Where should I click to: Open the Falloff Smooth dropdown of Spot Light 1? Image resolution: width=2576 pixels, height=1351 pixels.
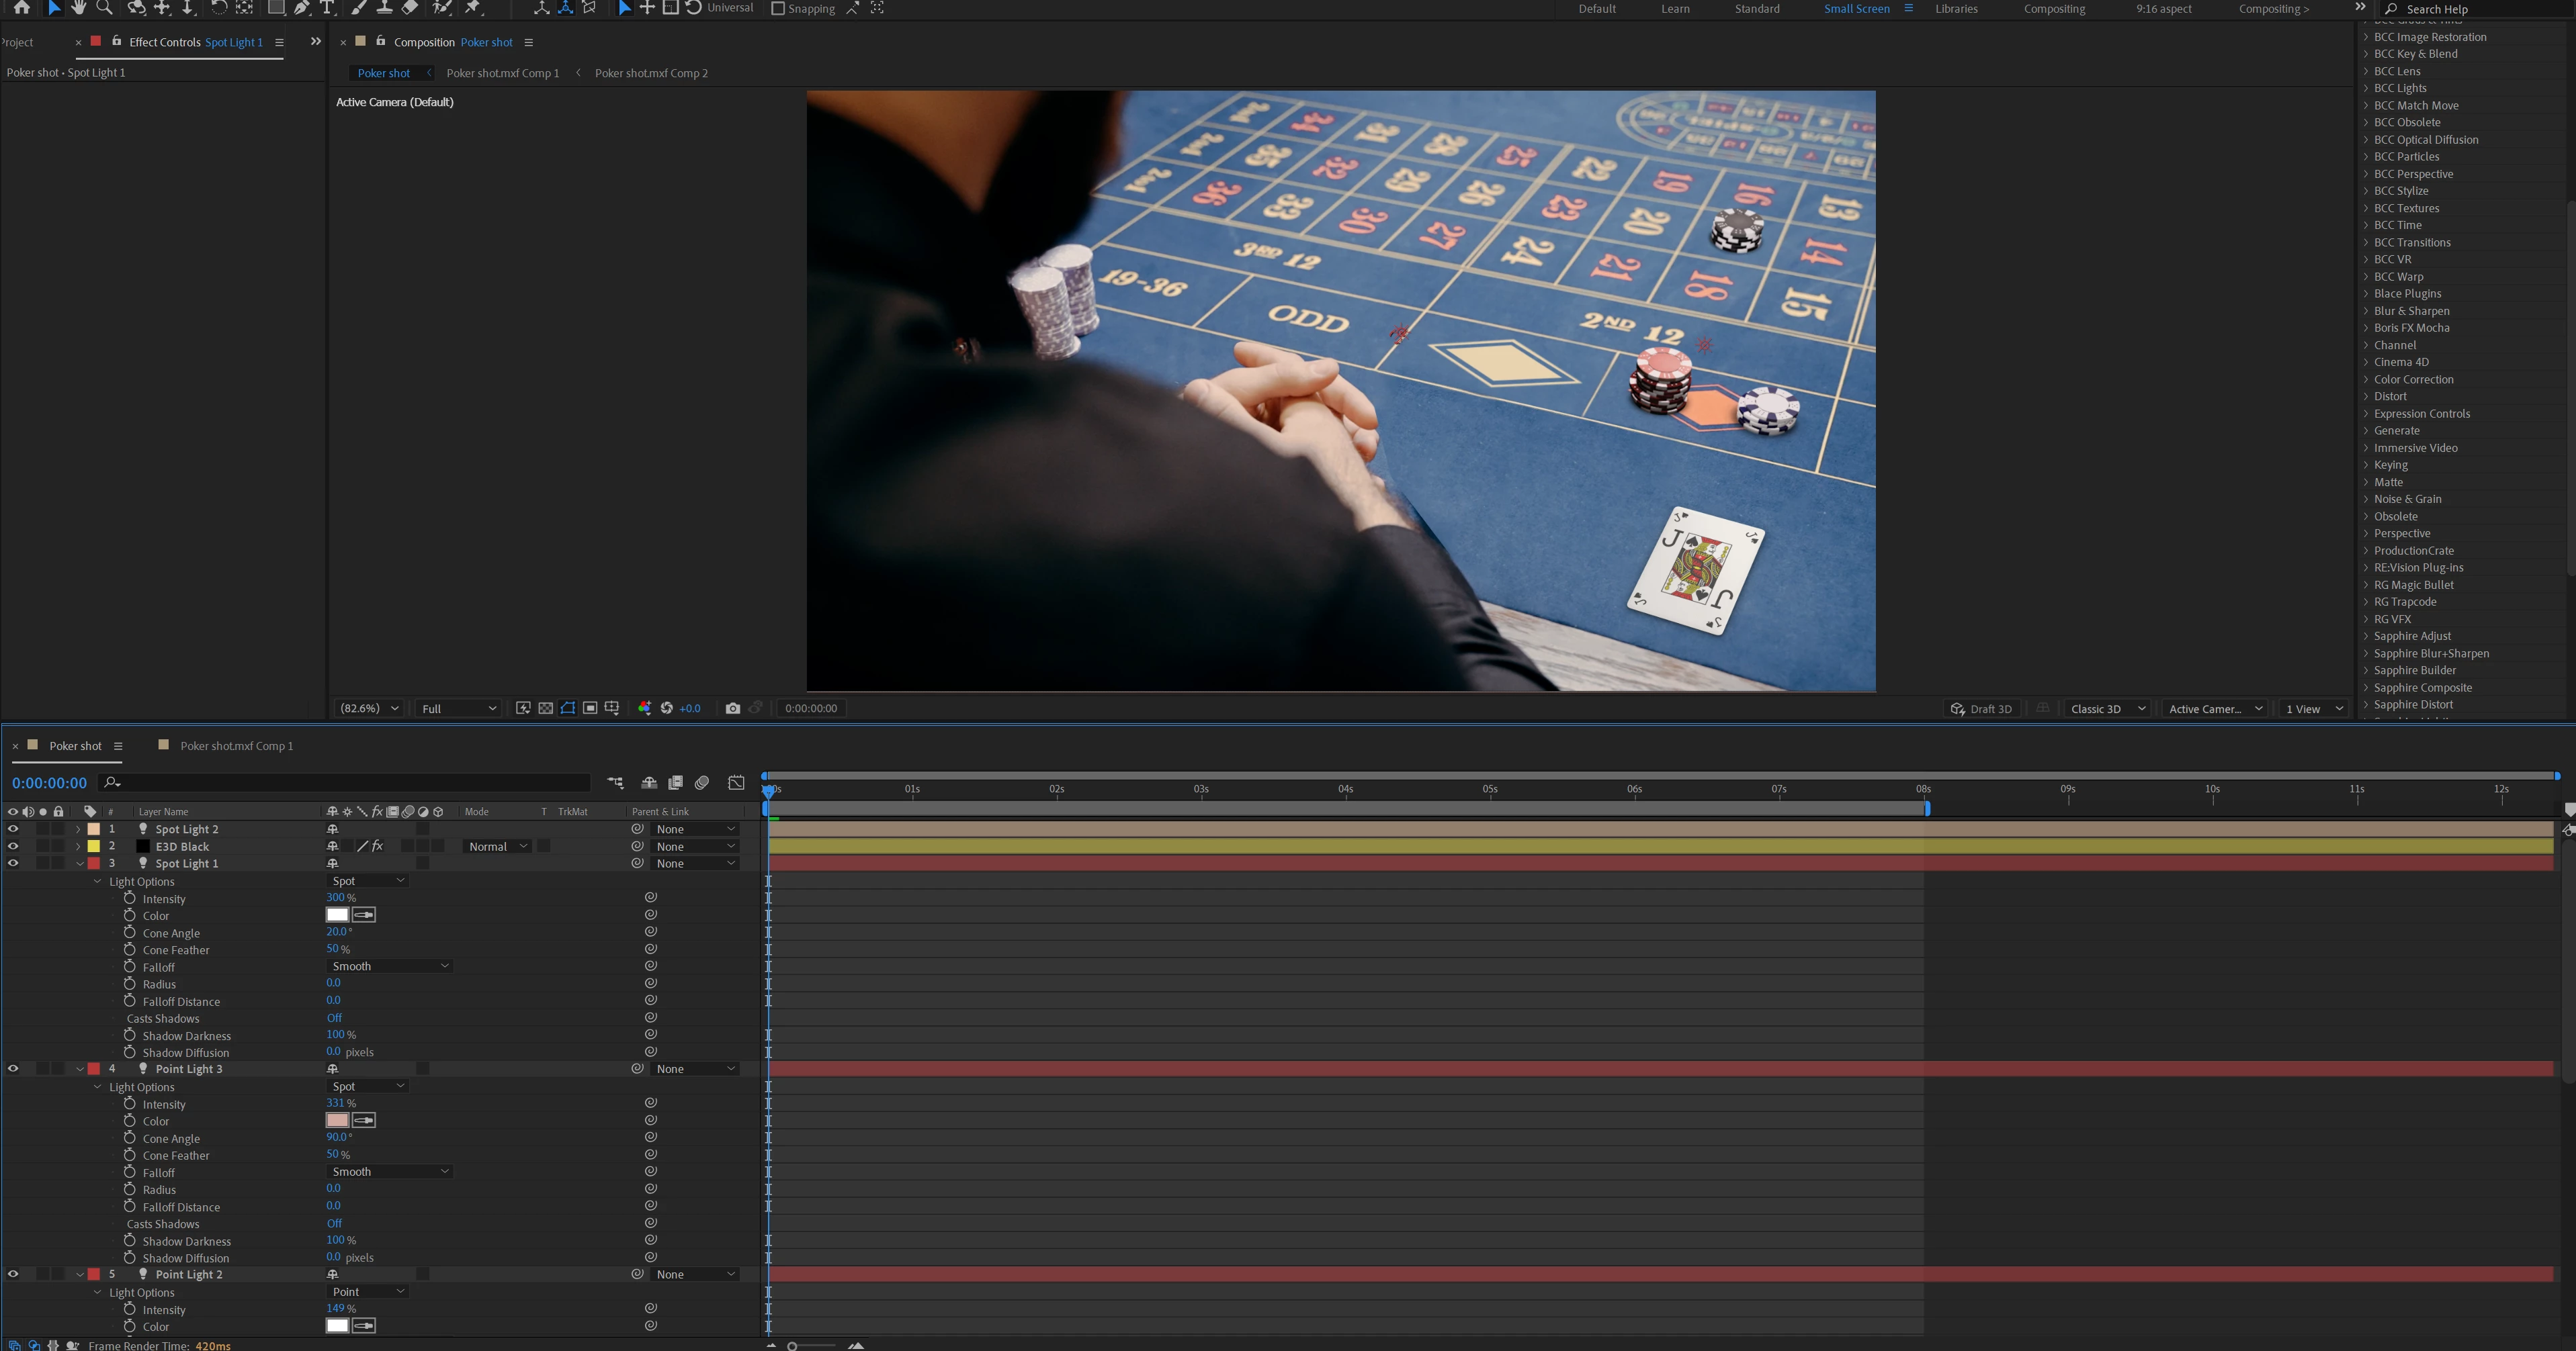[390, 966]
